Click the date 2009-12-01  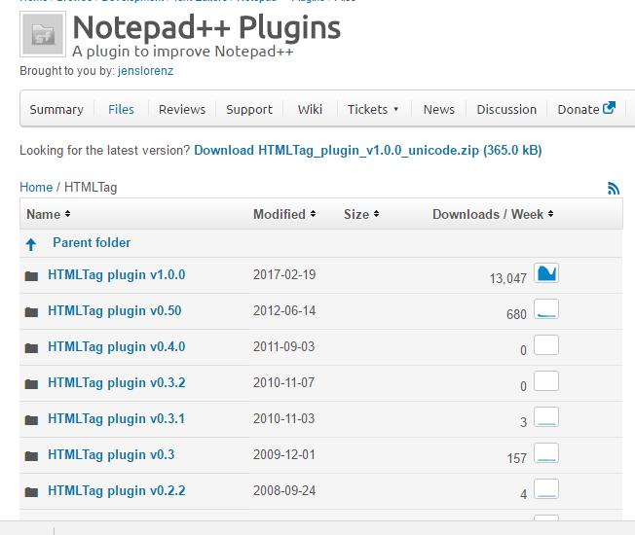coord(283,455)
